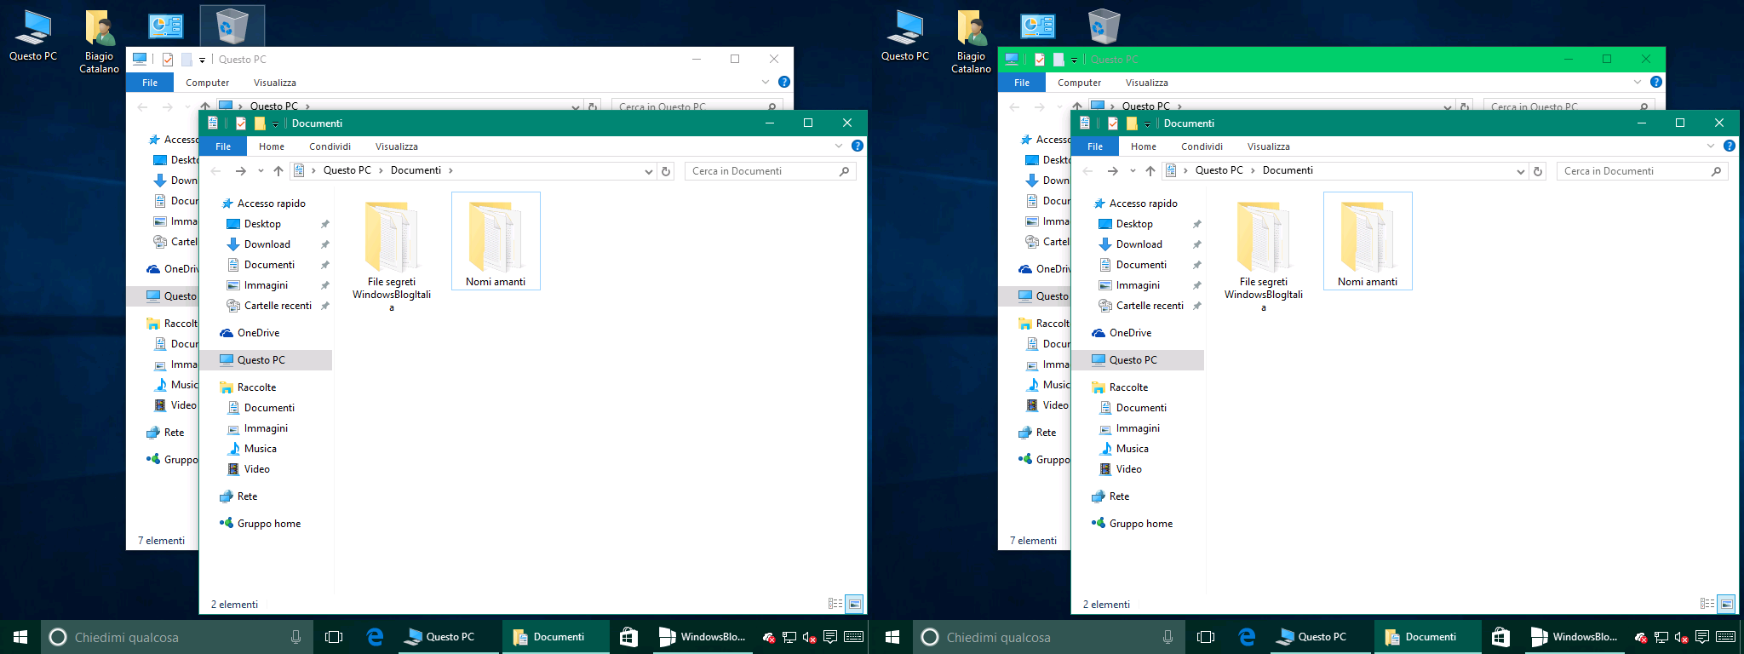The height and width of the screenshot is (654, 1744).
Task: Switch right Documenti window to large icons view
Action: pos(1726,604)
